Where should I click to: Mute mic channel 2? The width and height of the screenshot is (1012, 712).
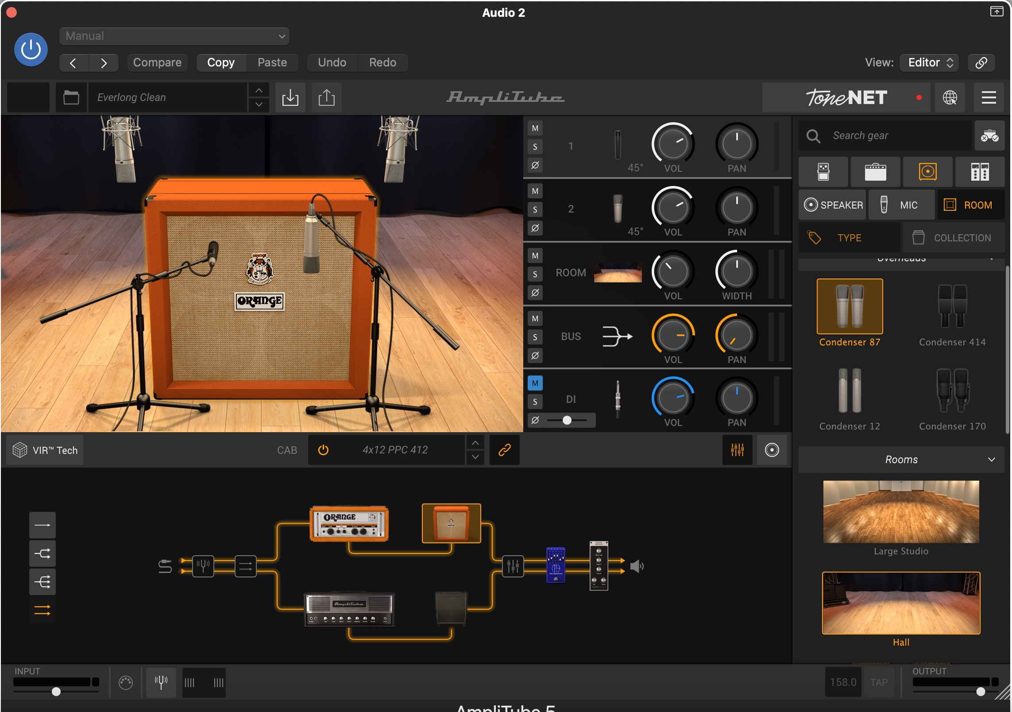(535, 191)
